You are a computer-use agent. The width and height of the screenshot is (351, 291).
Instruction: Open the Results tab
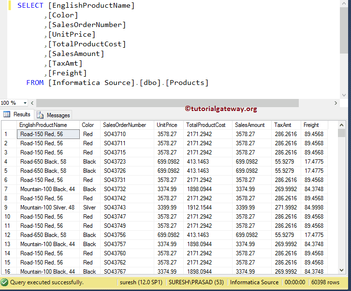pos(17,114)
